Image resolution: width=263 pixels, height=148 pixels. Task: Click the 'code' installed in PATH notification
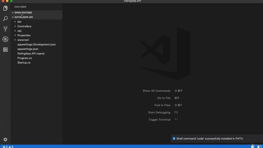point(210,139)
